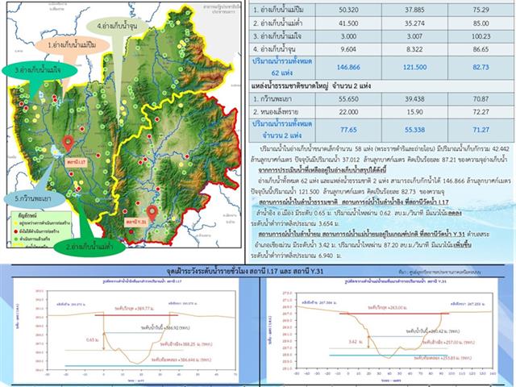This screenshot has width=516, height=387.
Task: Click the left cross-section chart for station I.17
Action: [129, 328]
